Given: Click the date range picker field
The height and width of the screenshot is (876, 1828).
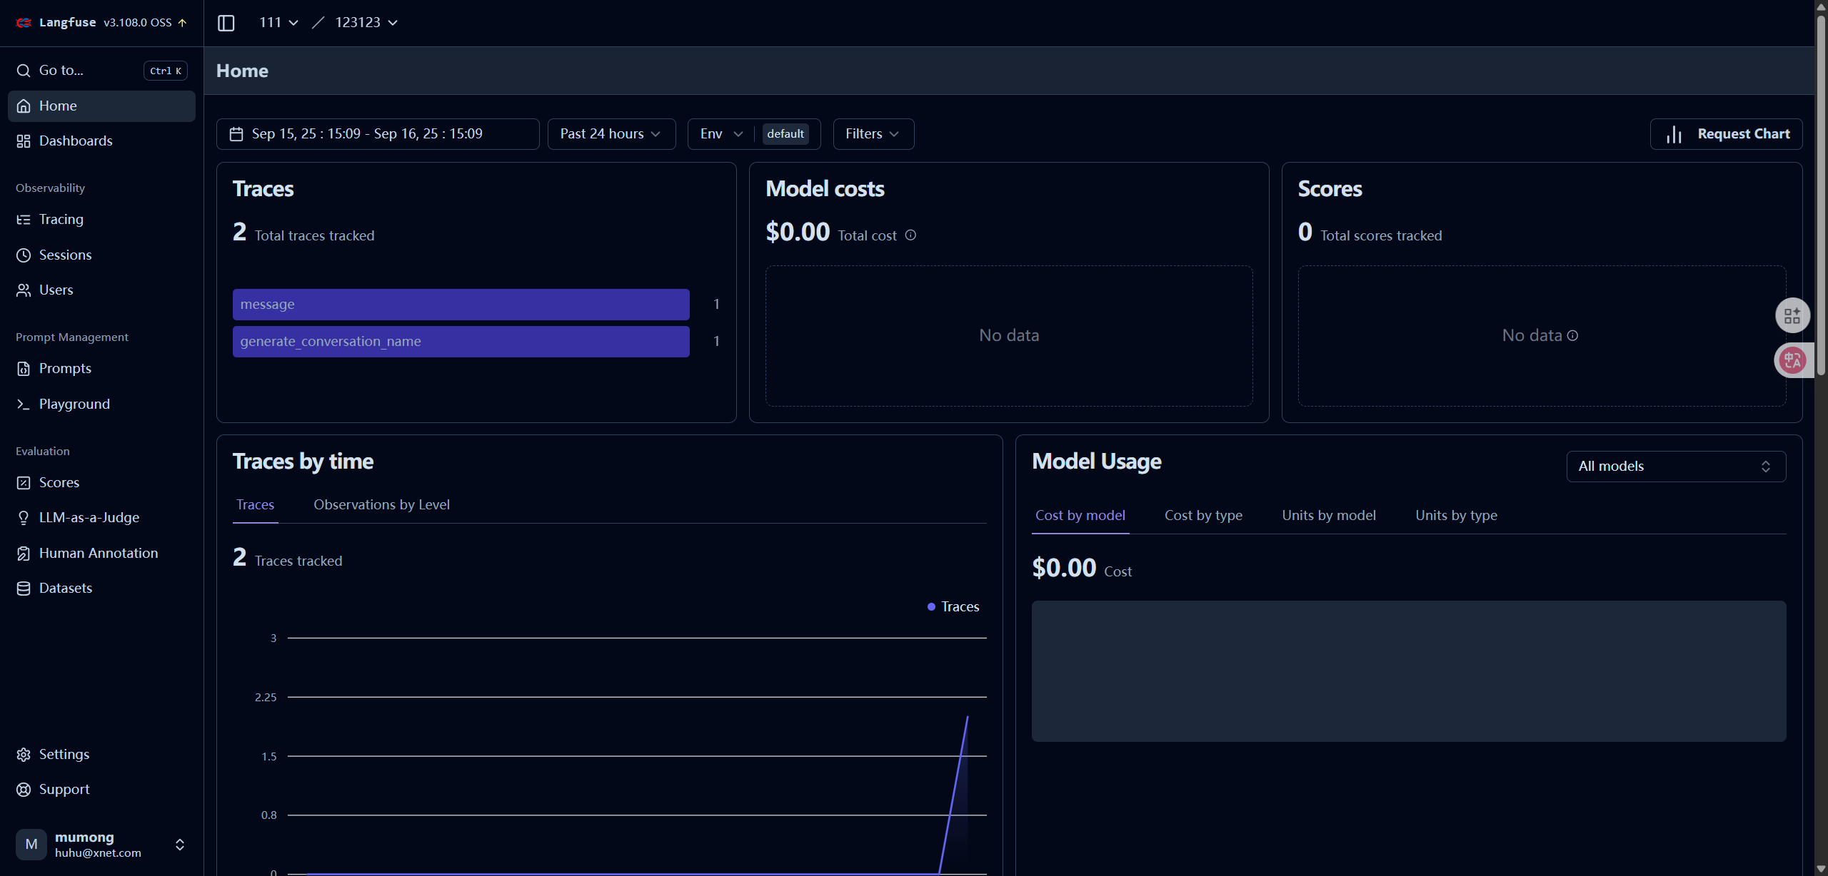Looking at the screenshot, I should [x=377, y=134].
